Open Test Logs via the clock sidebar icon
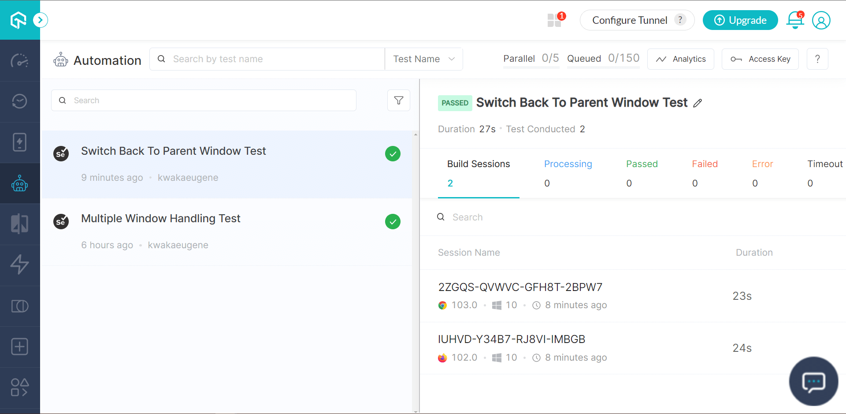This screenshot has width=846, height=414. [x=20, y=101]
